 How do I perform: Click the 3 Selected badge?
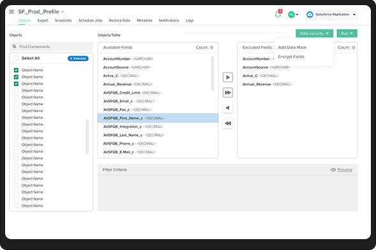(78, 59)
